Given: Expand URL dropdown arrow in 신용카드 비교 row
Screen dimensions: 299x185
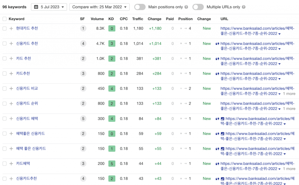Looking at the screenshot, I should click(x=279, y=94).
